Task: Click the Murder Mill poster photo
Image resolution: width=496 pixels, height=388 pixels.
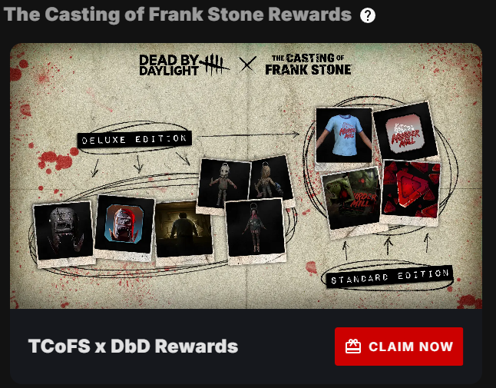Action: [352, 199]
